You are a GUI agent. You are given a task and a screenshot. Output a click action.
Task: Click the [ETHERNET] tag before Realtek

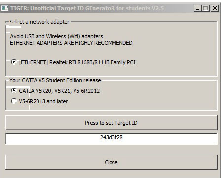click(34, 62)
